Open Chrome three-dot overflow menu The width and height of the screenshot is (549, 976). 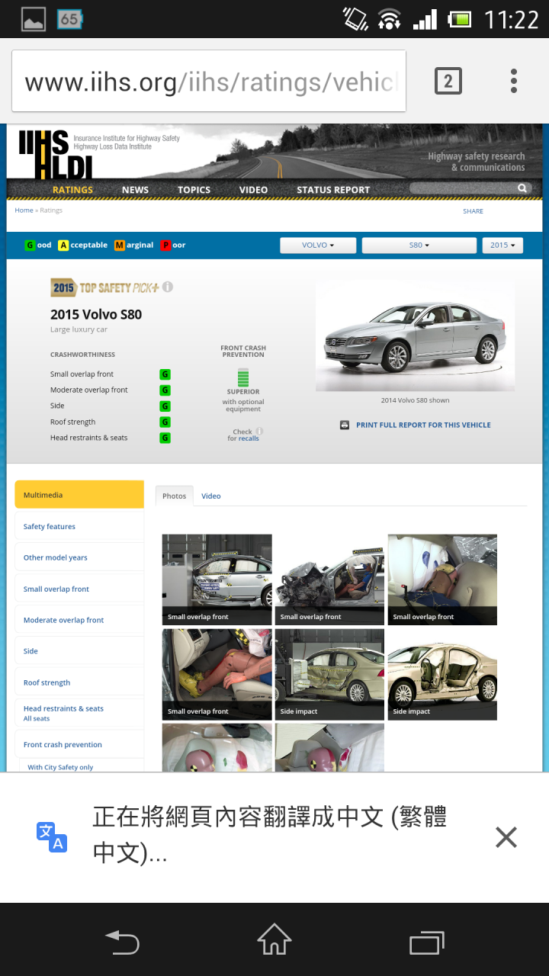click(514, 81)
